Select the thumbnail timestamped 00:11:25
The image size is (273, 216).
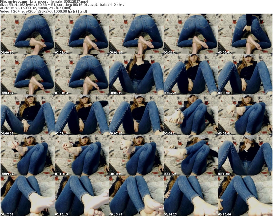(x=191, y=156)
